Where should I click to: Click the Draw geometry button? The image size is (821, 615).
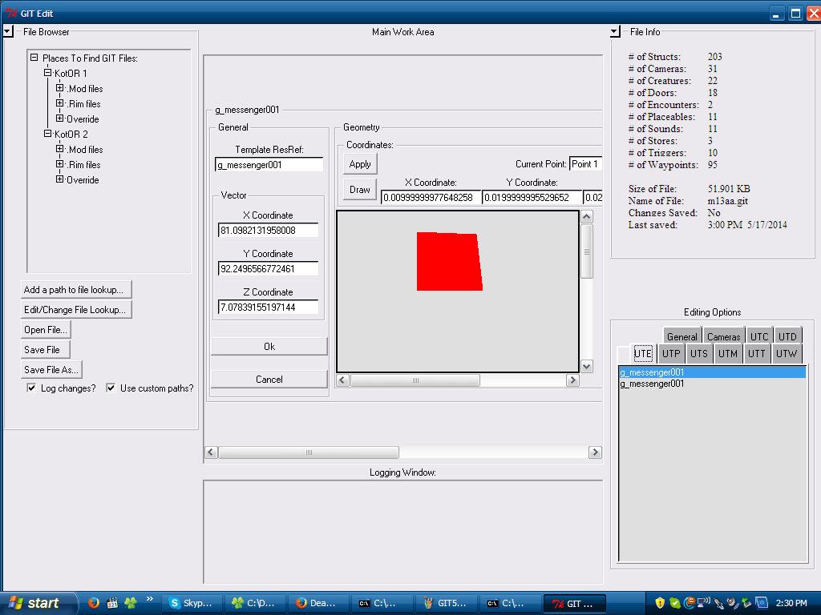coord(360,189)
